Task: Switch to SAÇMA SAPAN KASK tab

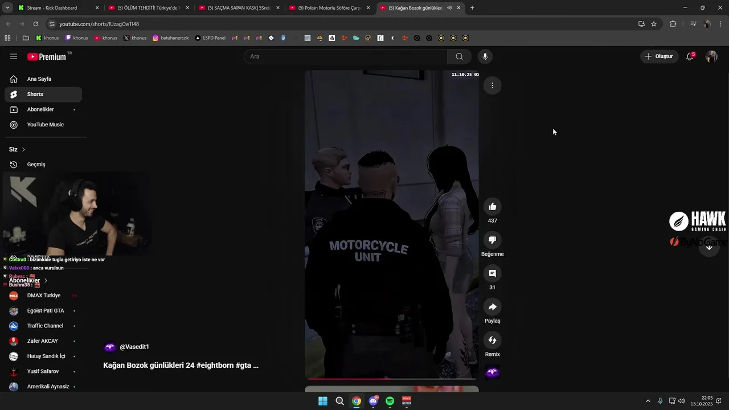Action: pos(239,8)
